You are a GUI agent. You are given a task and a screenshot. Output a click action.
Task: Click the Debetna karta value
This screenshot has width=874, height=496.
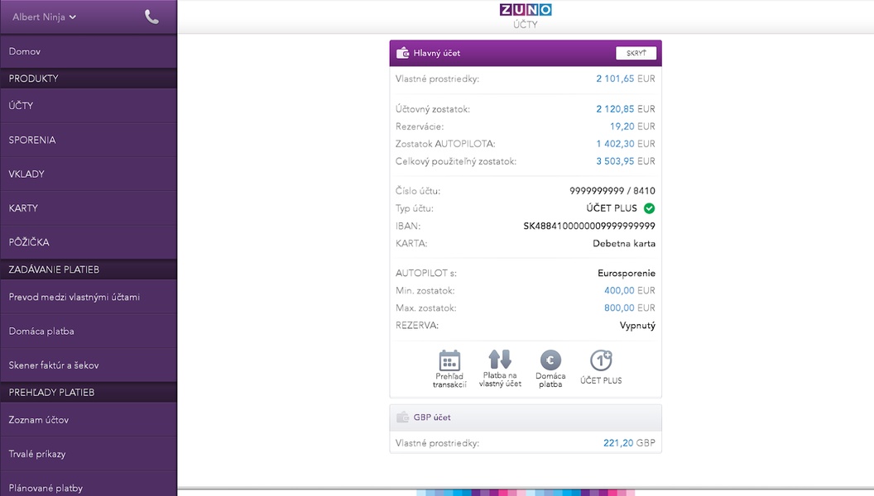pos(624,243)
